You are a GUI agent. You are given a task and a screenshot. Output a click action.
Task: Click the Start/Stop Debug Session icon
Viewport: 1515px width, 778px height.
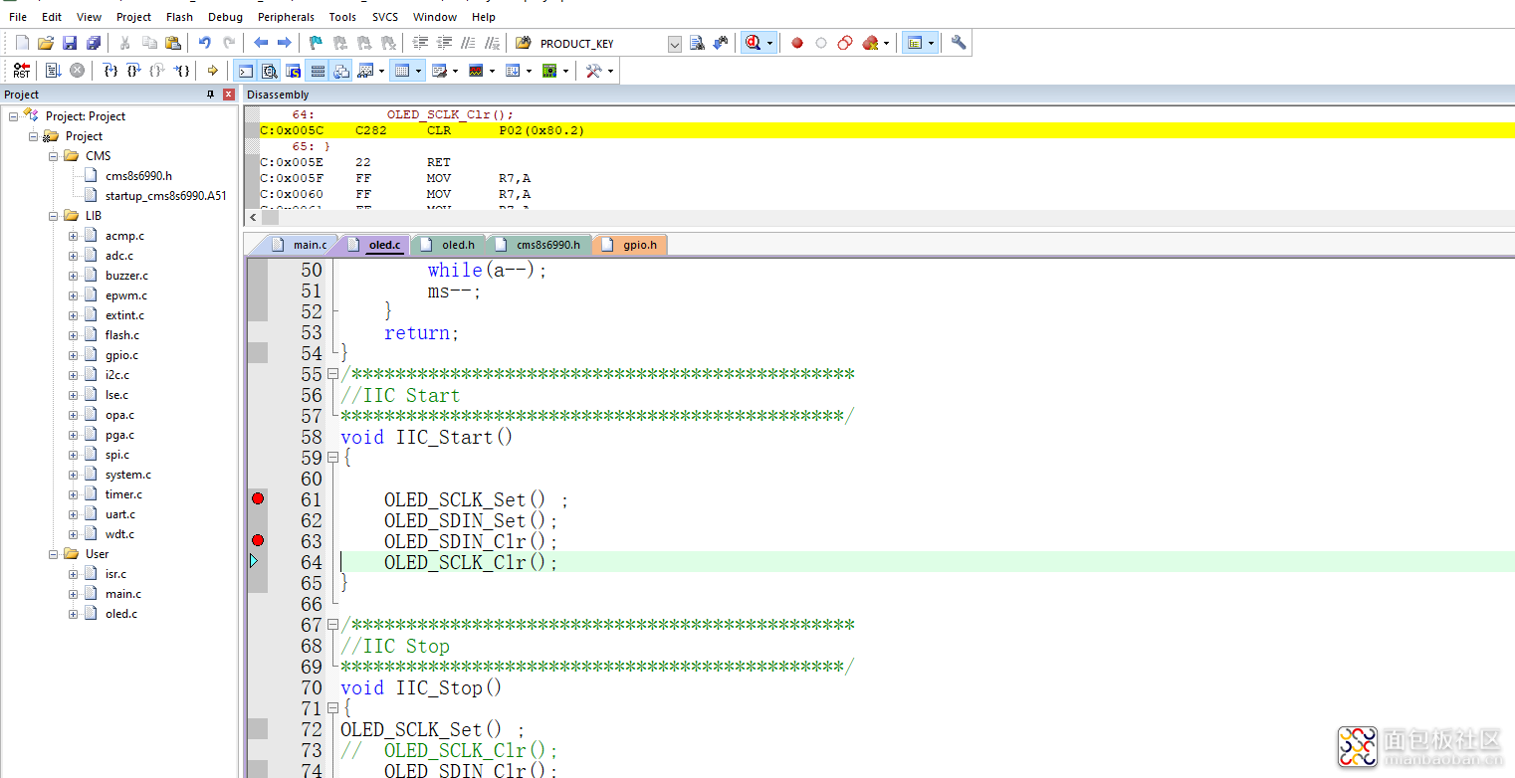point(753,43)
